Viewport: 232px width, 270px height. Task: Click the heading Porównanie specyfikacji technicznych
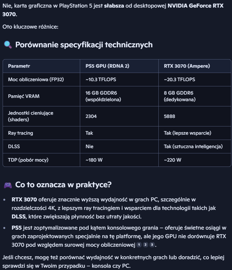click(84, 45)
